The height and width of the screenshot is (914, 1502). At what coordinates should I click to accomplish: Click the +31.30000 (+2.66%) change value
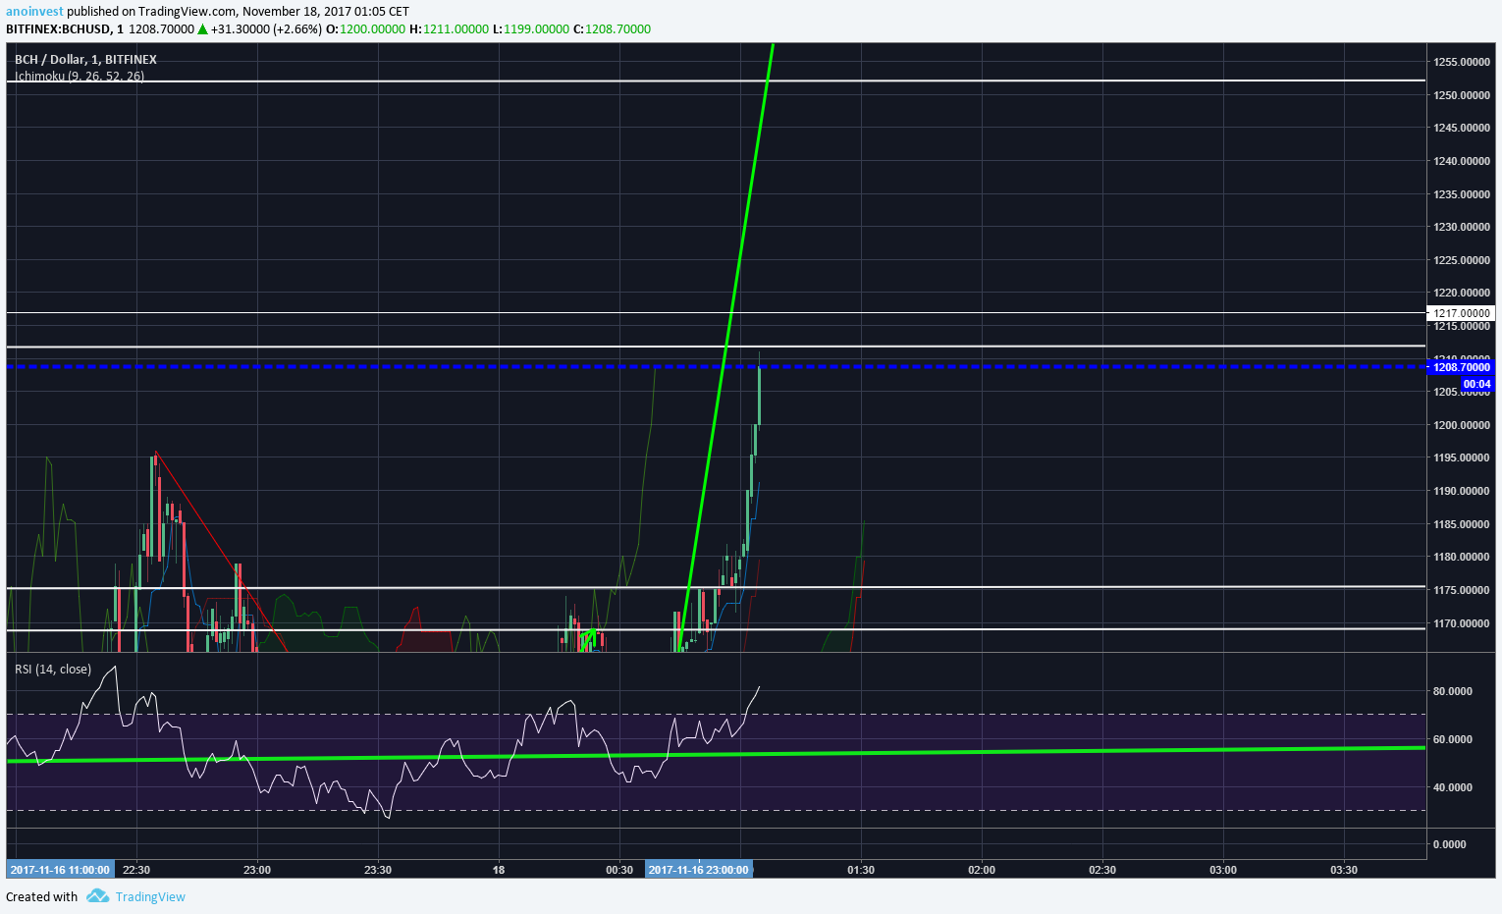point(266,28)
